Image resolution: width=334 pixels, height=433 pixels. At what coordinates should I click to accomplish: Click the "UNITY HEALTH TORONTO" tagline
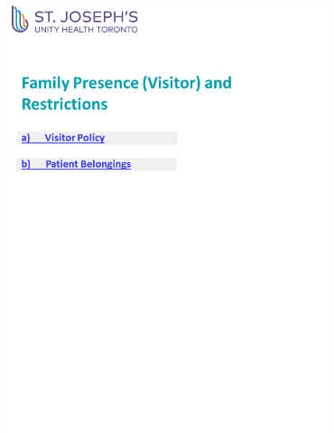click(86, 30)
